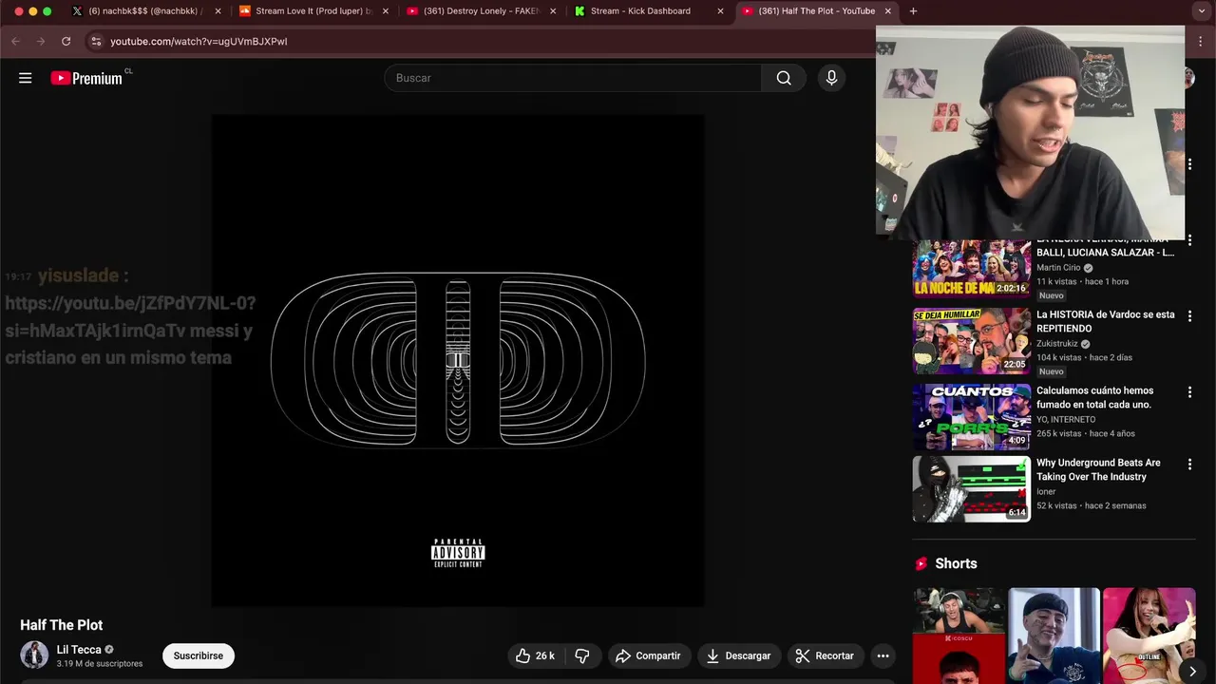The image size is (1216, 684).
Task: Dislike the video with thumbs-down
Action: pyautogui.click(x=582, y=655)
